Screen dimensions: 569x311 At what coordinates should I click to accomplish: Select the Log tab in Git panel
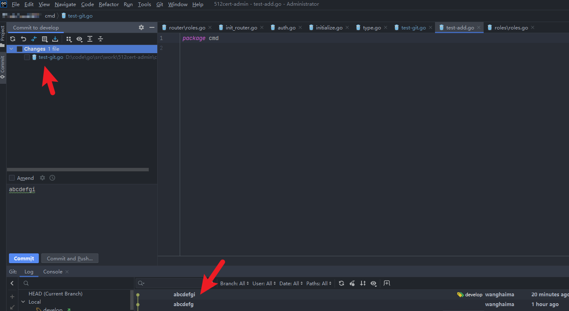tap(29, 272)
